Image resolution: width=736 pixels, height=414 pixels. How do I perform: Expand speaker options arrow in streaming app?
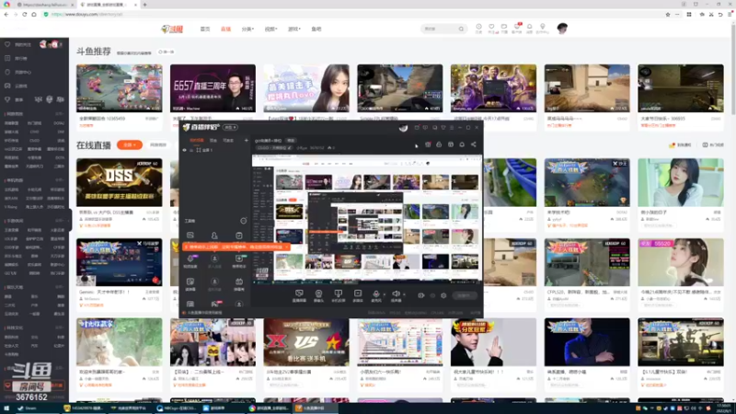pos(404,294)
